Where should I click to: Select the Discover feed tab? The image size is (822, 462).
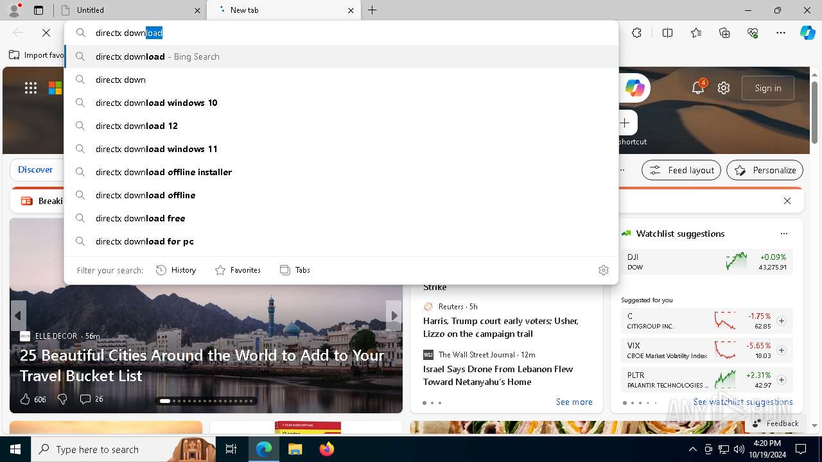coord(35,170)
